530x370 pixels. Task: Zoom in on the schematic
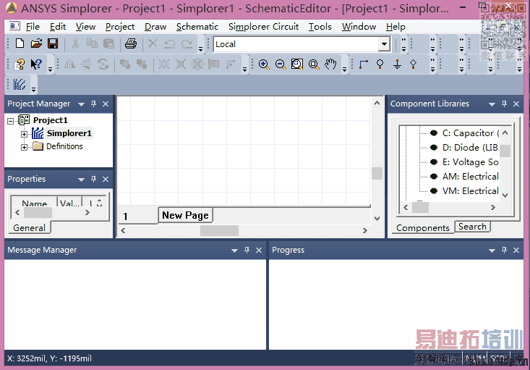pyautogui.click(x=264, y=64)
